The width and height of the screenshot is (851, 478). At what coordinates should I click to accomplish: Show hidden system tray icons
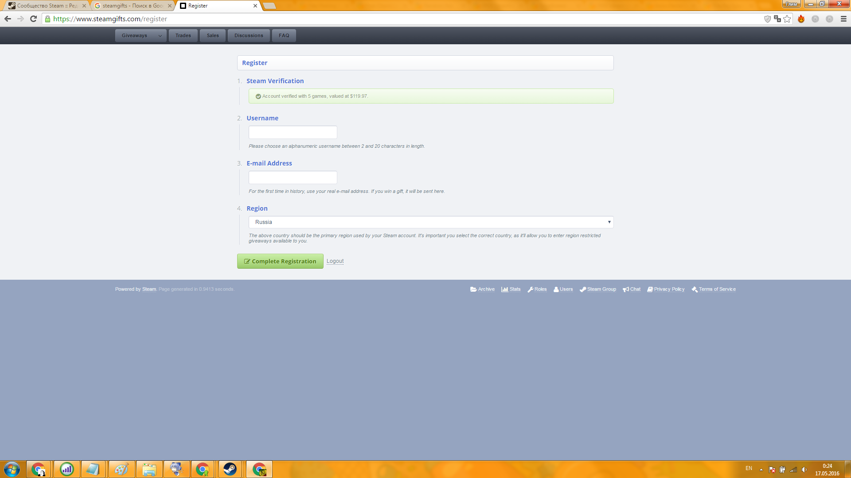761,470
